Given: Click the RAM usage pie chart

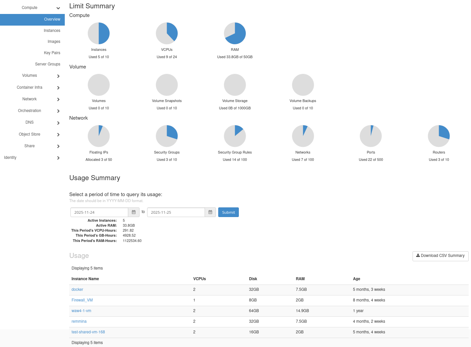Looking at the screenshot, I should point(235,33).
